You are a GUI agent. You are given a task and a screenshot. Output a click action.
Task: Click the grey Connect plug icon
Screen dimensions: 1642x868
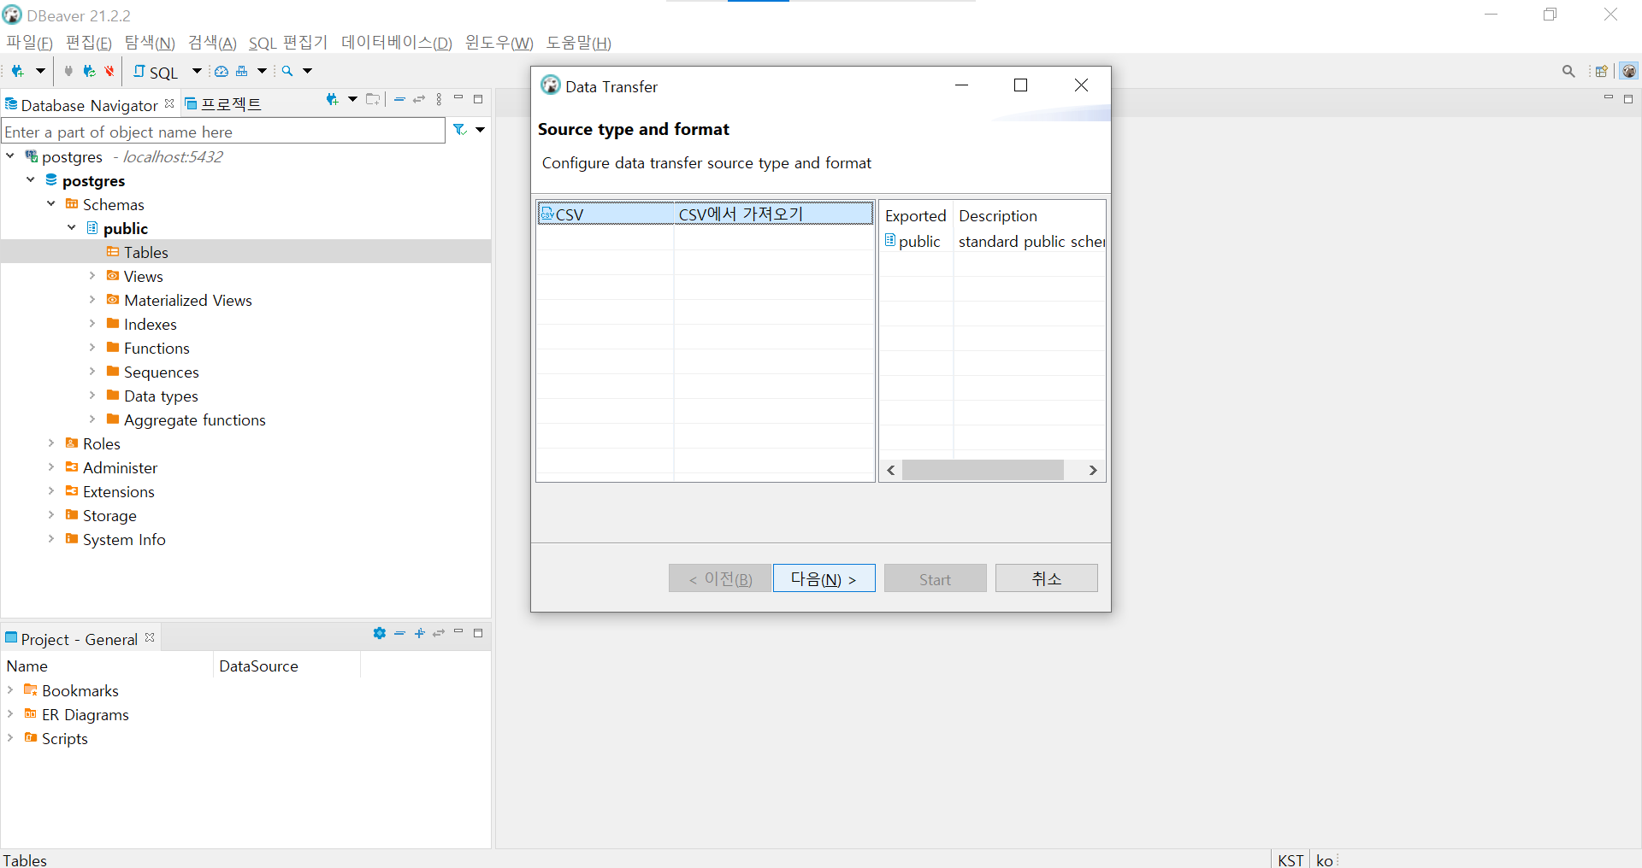click(68, 71)
